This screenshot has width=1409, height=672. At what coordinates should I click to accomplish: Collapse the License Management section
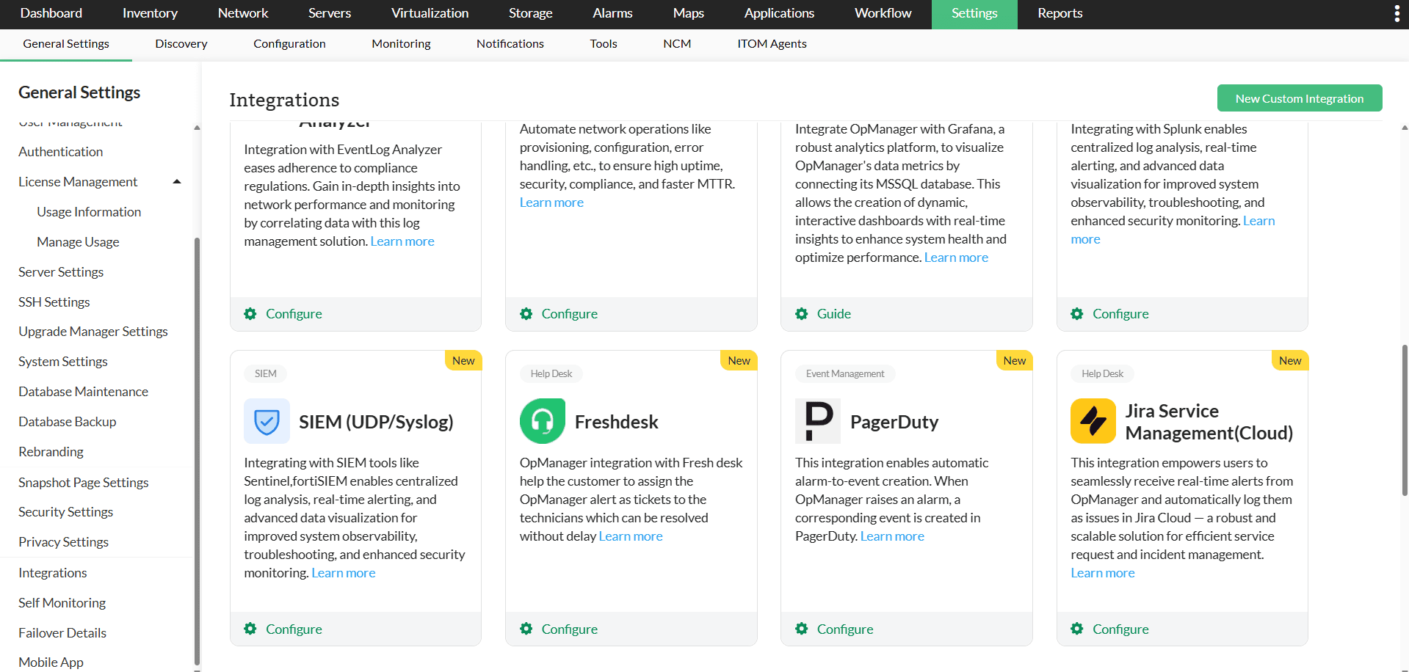coord(177,182)
